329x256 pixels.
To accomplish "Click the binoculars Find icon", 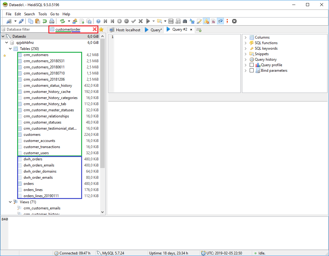I will (x=185, y=21).
